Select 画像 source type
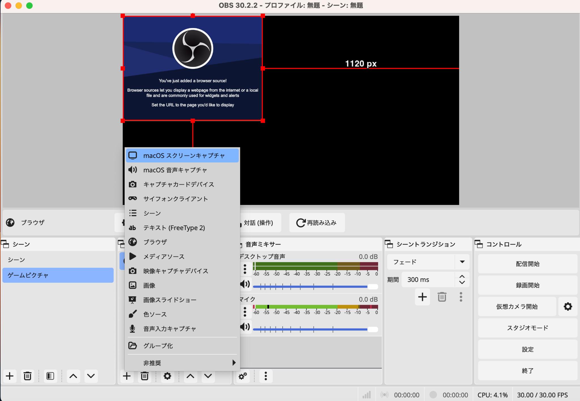580x401 pixels. (182, 286)
